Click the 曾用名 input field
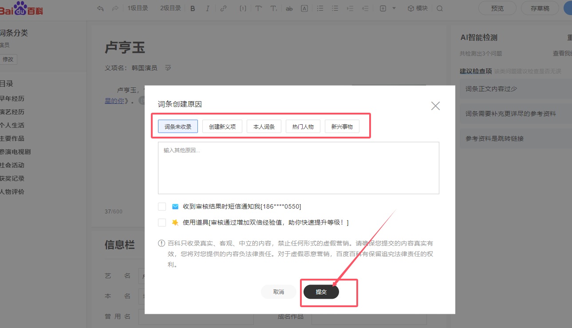 (196, 316)
